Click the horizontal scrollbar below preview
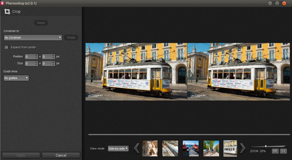The image size is (292, 160). click(x=189, y=134)
